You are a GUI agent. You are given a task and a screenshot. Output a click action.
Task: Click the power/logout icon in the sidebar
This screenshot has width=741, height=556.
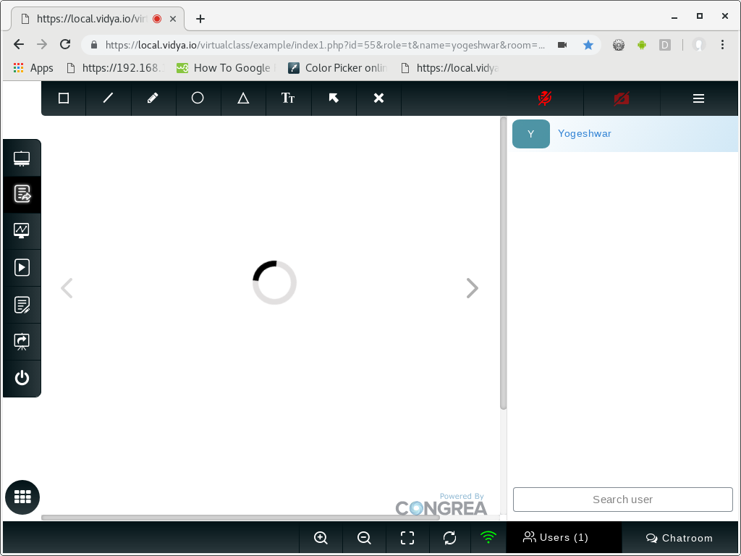point(22,377)
